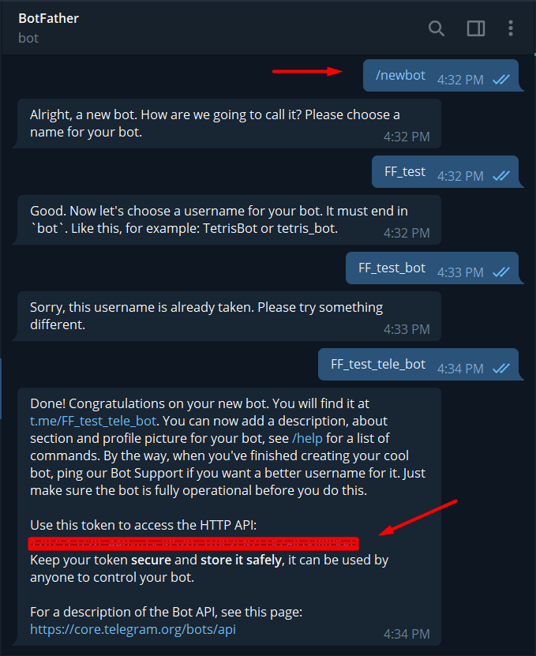The image size is (536, 656).
Task: Open the t.me/FF_test_tele_bot link
Action: point(93,421)
